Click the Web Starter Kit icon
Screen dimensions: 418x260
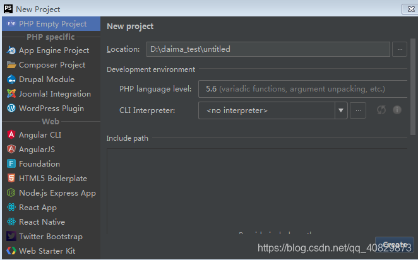(x=11, y=251)
